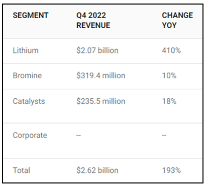
Task: Select the $2.07 billion revenue cell
Action: coord(97,50)
